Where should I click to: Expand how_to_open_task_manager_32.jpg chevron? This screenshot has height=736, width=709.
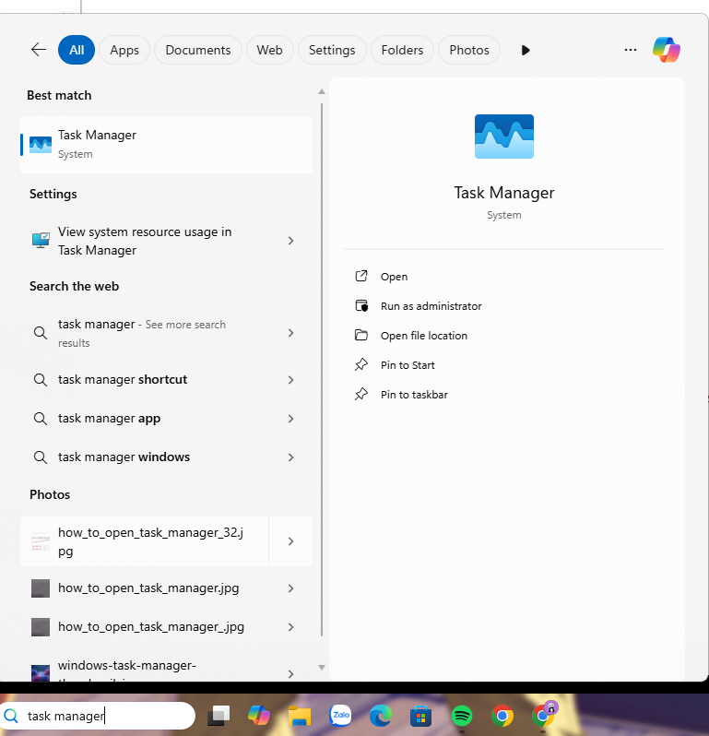pyautogui.click(x=291, y=541)
